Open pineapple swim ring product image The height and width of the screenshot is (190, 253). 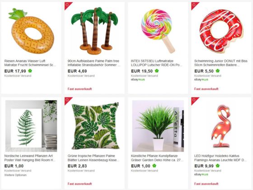click(x=31, y=31)
